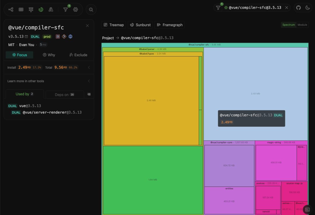Click the @vue/compiler-sfc 8.86 MB header bar
The width and height of the screenshot is (315, 215).
(x=205, y=45)
